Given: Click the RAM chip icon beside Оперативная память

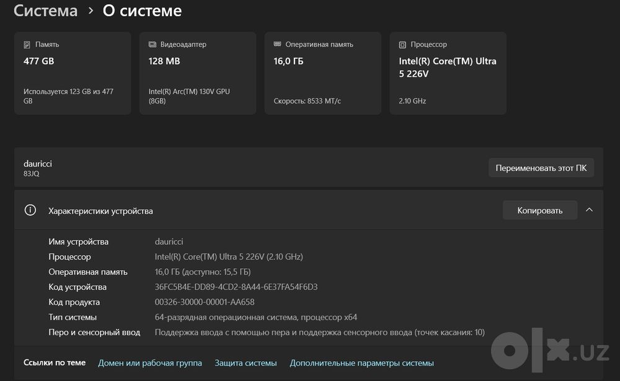Looking at the screenshot, I should coord(277,44).
